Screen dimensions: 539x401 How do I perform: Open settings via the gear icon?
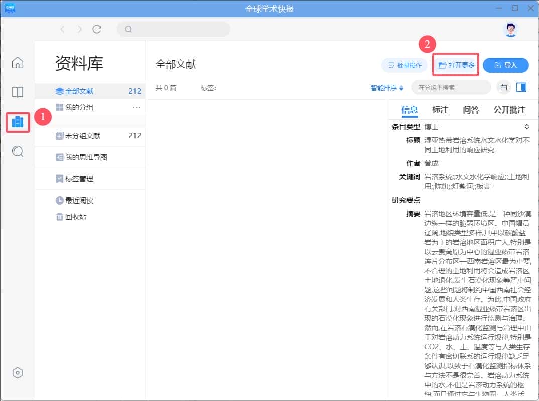coord(18,372)
